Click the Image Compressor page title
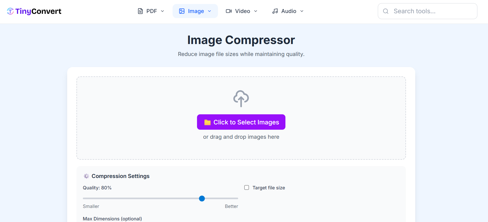The image size is (488, 222). [x=241, y=40]
